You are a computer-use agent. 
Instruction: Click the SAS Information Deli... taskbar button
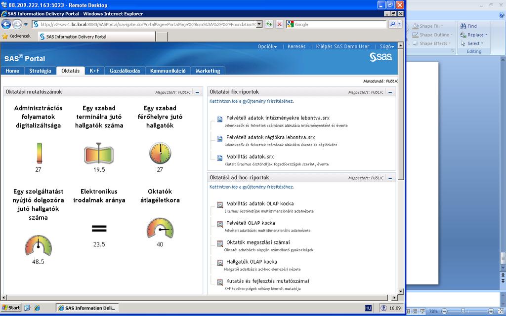(x=87, y=308)
